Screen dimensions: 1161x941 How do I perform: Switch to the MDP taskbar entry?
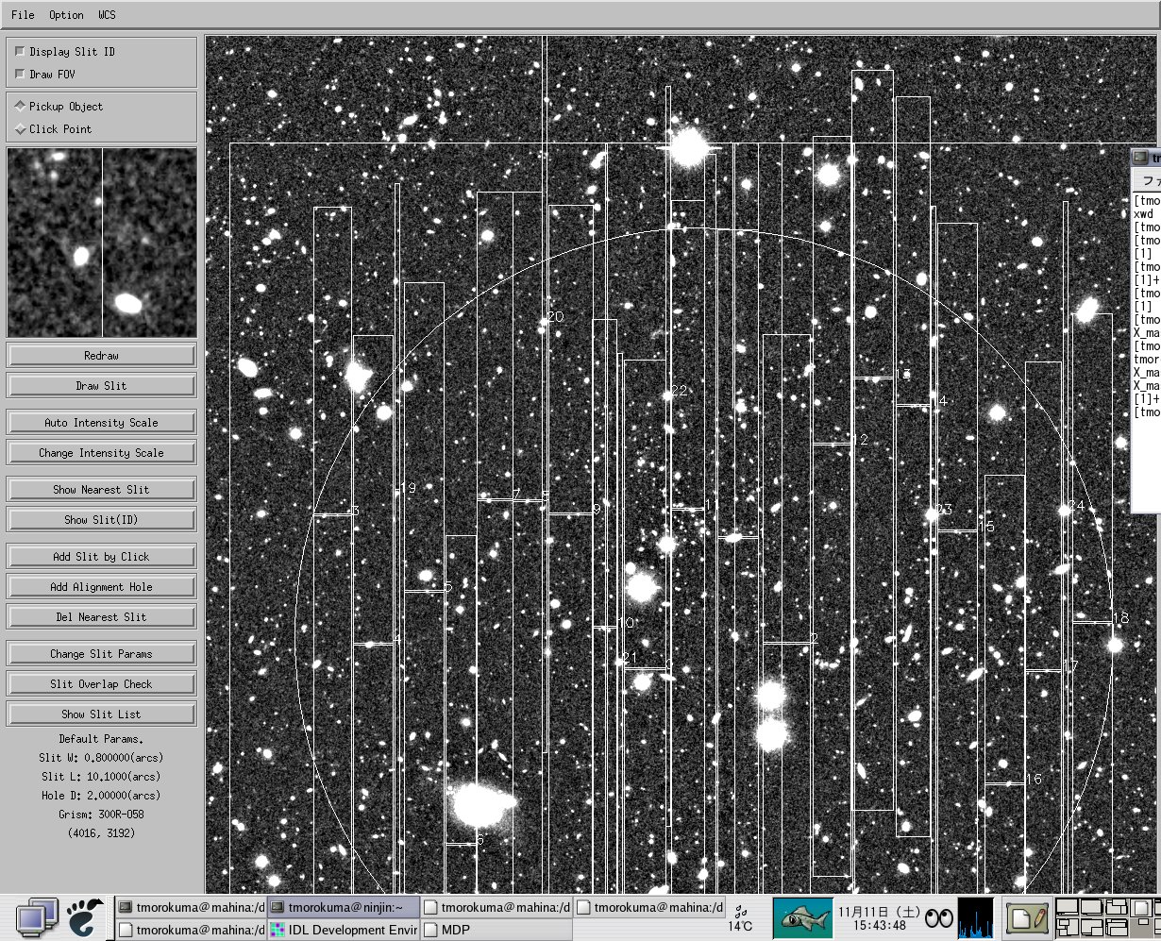click(496, 930)
